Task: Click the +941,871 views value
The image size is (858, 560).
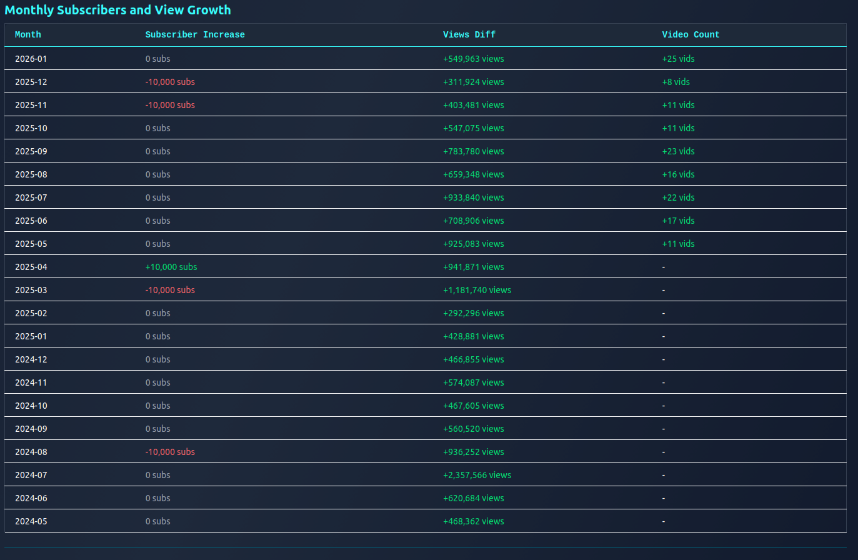Action: pyautogui.click(x=474, y=267)
